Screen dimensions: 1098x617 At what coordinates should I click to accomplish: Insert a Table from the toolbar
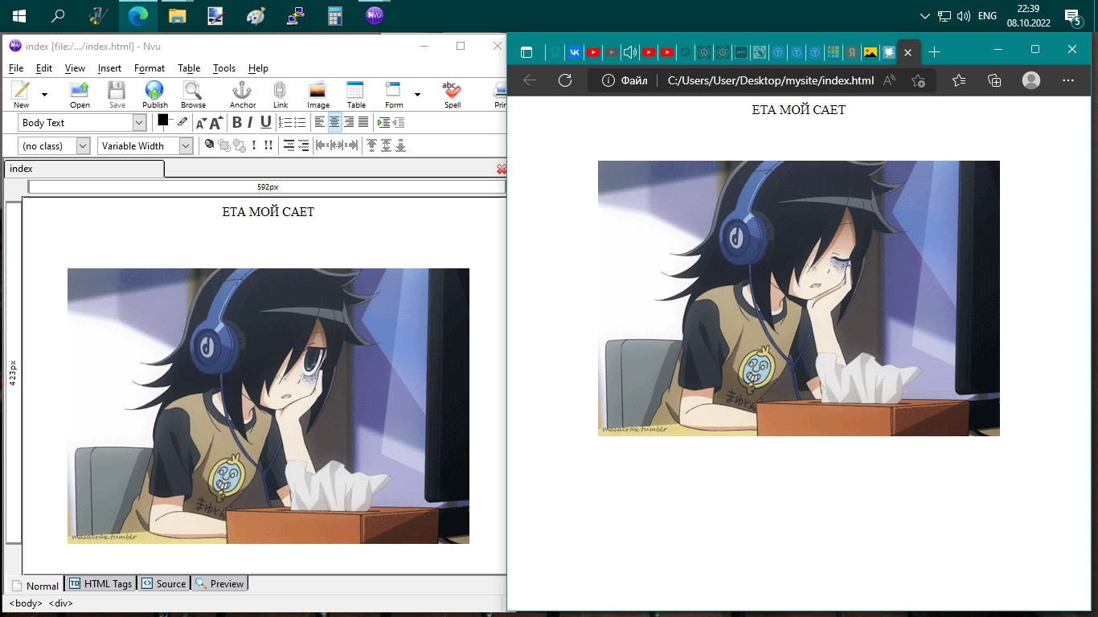(x=355, y=94)
